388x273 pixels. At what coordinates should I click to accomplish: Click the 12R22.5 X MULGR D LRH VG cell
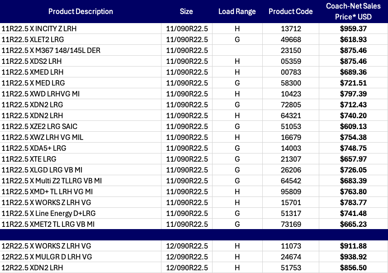point(47,257)
